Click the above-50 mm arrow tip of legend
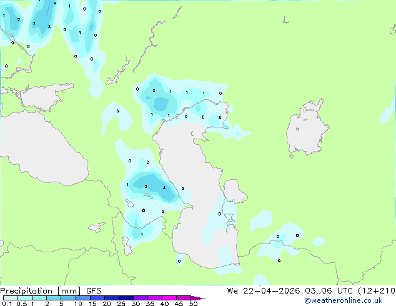Image resolution: width=396 pixels, height=306 pixels. (x=198, y=298)
